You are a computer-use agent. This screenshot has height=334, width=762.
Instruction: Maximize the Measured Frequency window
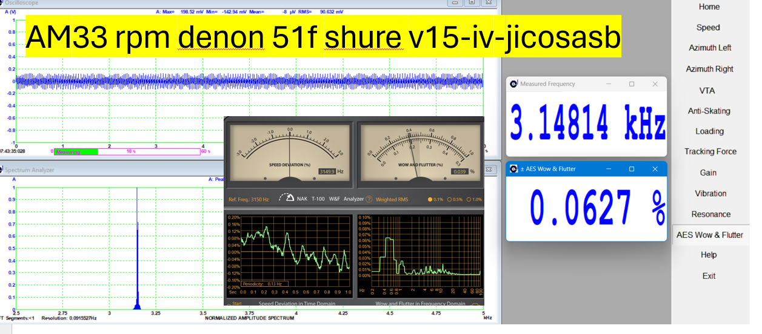click(632, 84)
